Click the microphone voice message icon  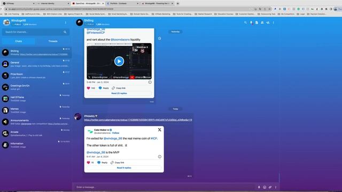[259, 187]
